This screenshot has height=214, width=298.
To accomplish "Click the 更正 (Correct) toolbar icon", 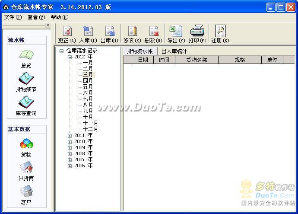I will [x=67, y=31].
